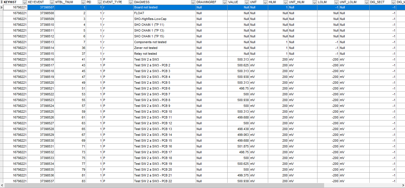This screenshot has height=188, width=405.
Task: Click the row indicator arrow on the highlighted row
Action: coord(2,7)
